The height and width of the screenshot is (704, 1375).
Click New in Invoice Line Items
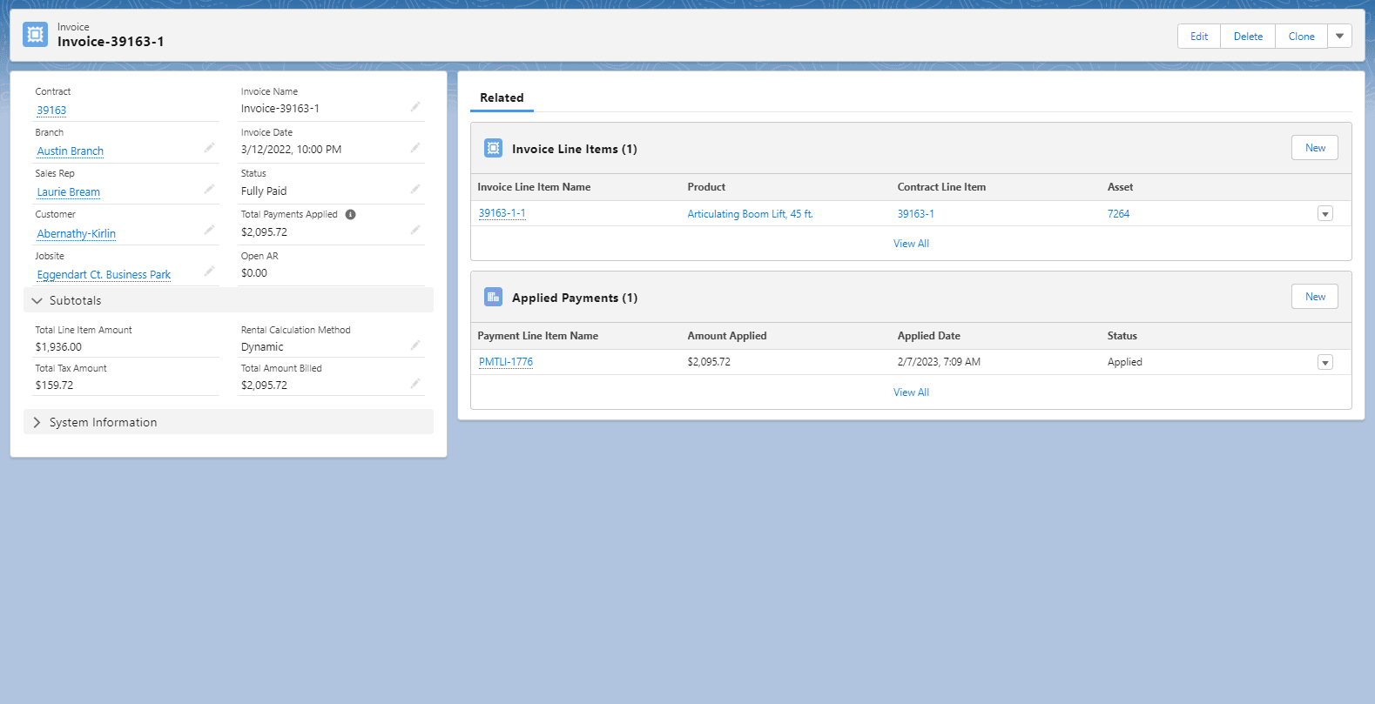(x=1314, y=148)
